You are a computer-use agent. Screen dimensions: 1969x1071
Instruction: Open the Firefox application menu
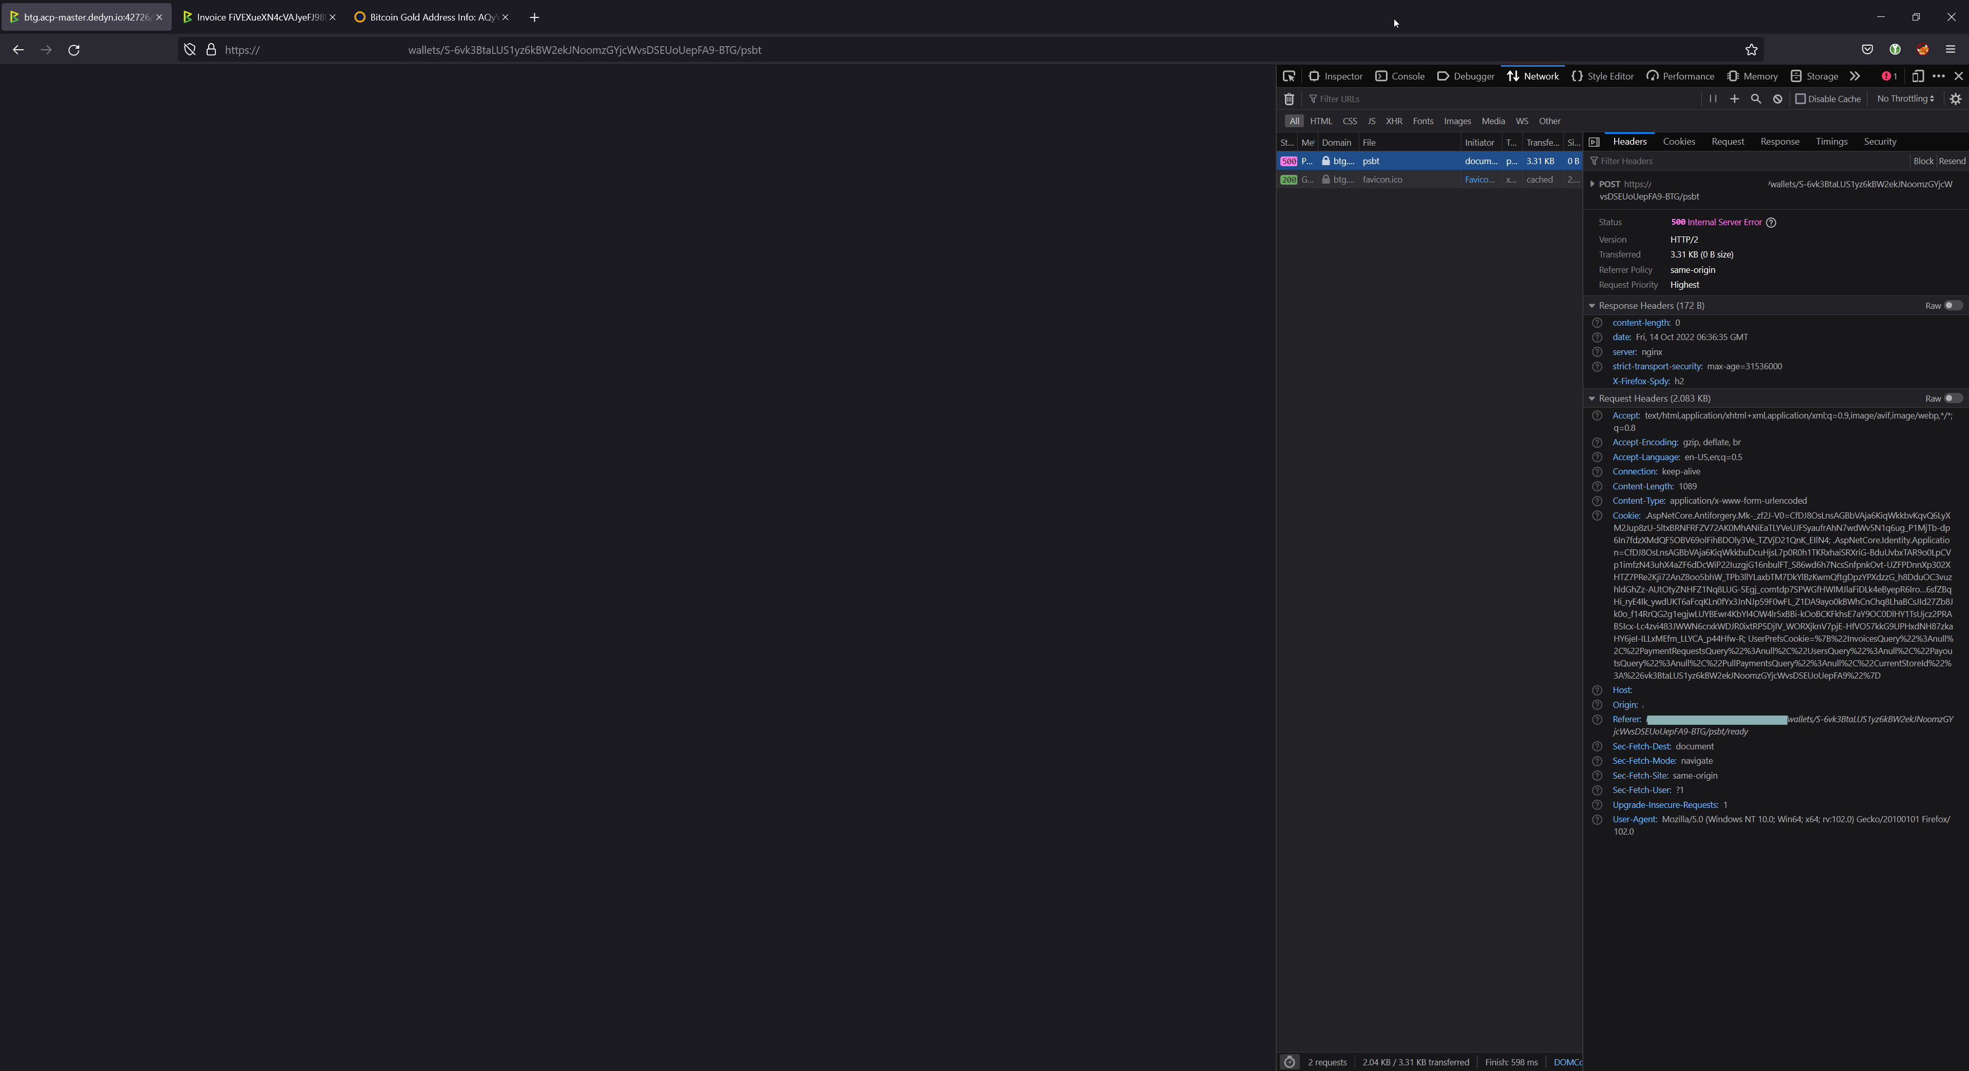pos(1950,50)
